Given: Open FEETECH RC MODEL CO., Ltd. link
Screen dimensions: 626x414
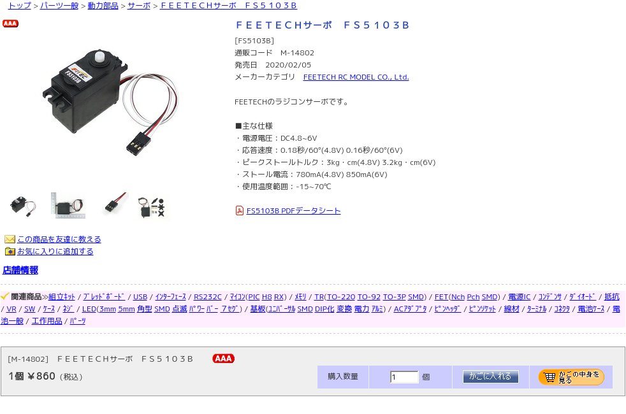Looking at the screenshot, I should (356, 77).
